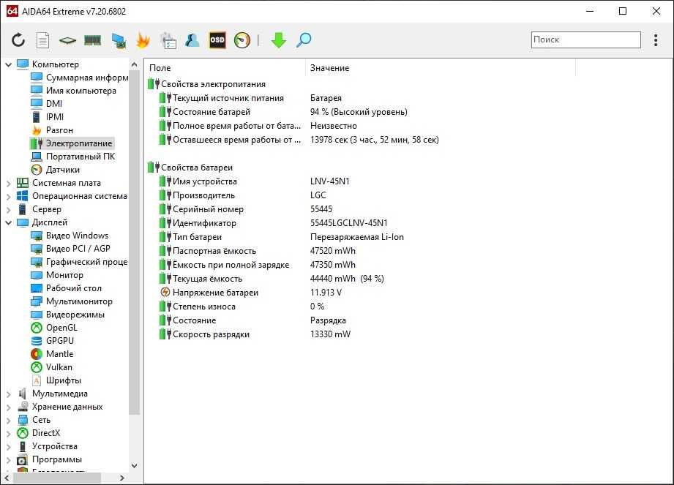Open the clipboard checklist toolbar icon
This screenshot has width=674, height=485.
click(168, 40)
